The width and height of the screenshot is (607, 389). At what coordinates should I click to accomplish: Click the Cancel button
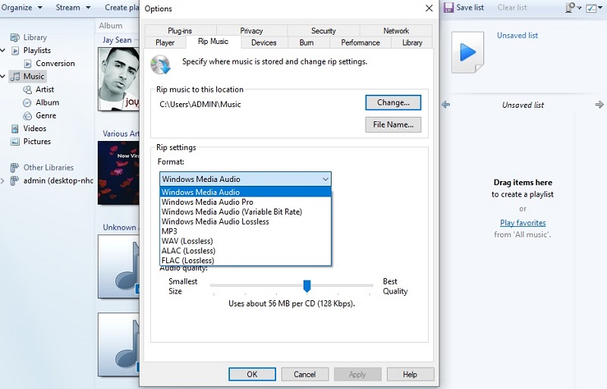pos(305,375)
